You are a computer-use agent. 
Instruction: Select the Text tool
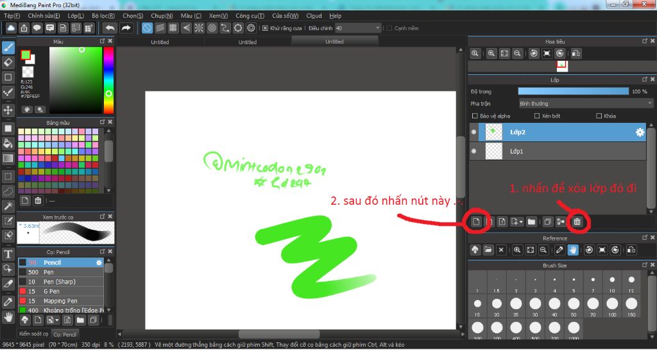point(8,254)
